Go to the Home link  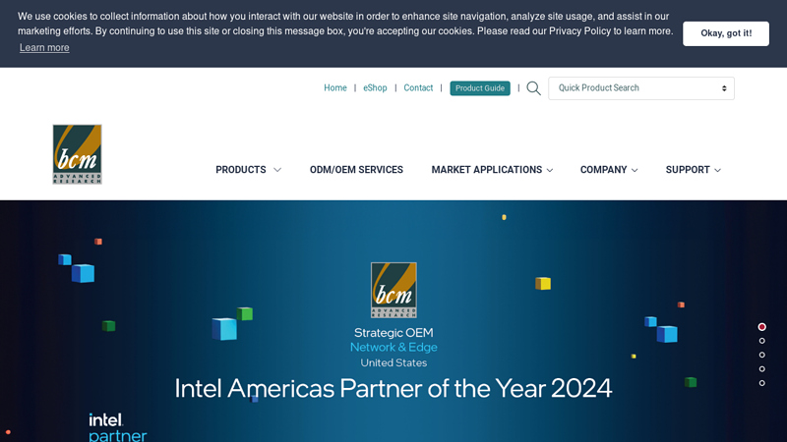pyautogui.click(x=335, y=87)
